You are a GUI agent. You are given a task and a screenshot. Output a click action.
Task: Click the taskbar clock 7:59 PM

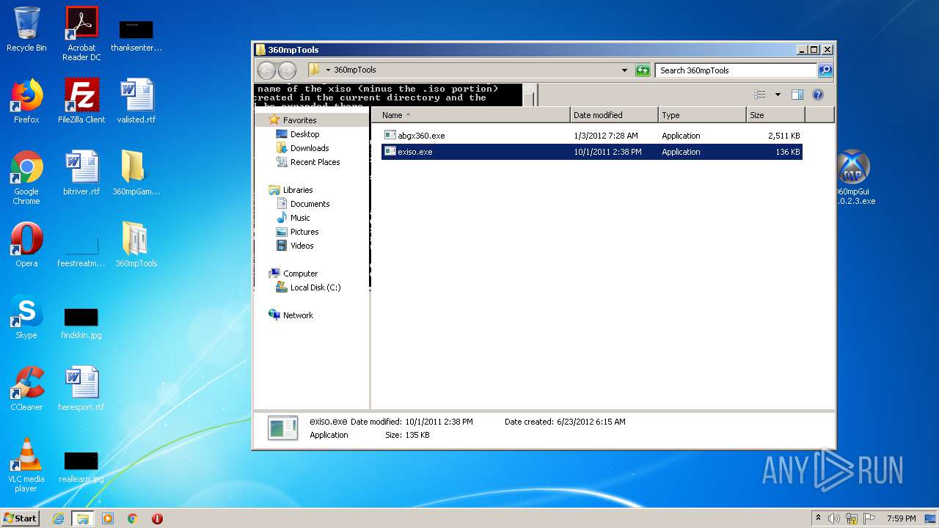[x=902, y=518]
